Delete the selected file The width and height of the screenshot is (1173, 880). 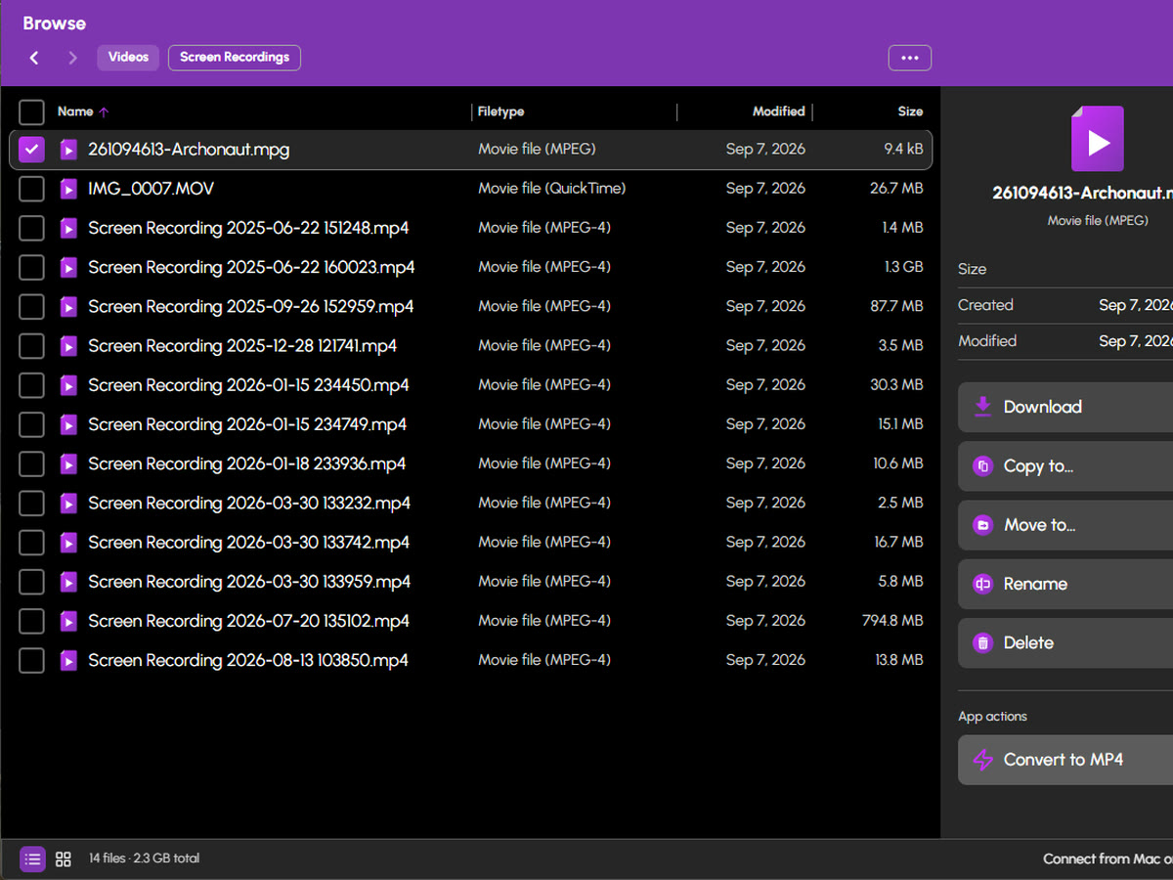tap(1065, 642)
